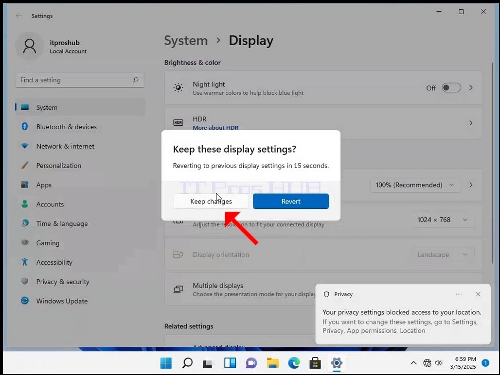Viewport: 500px width, 375px height.
Task: Open the clock showing 6:59 PM
Action: pos(463,363)
